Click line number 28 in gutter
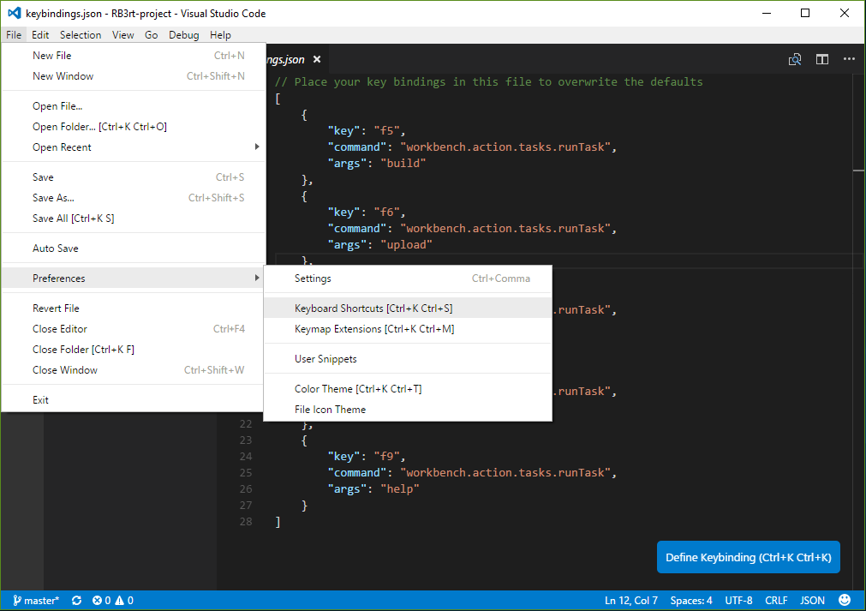 tap(246, 522)
